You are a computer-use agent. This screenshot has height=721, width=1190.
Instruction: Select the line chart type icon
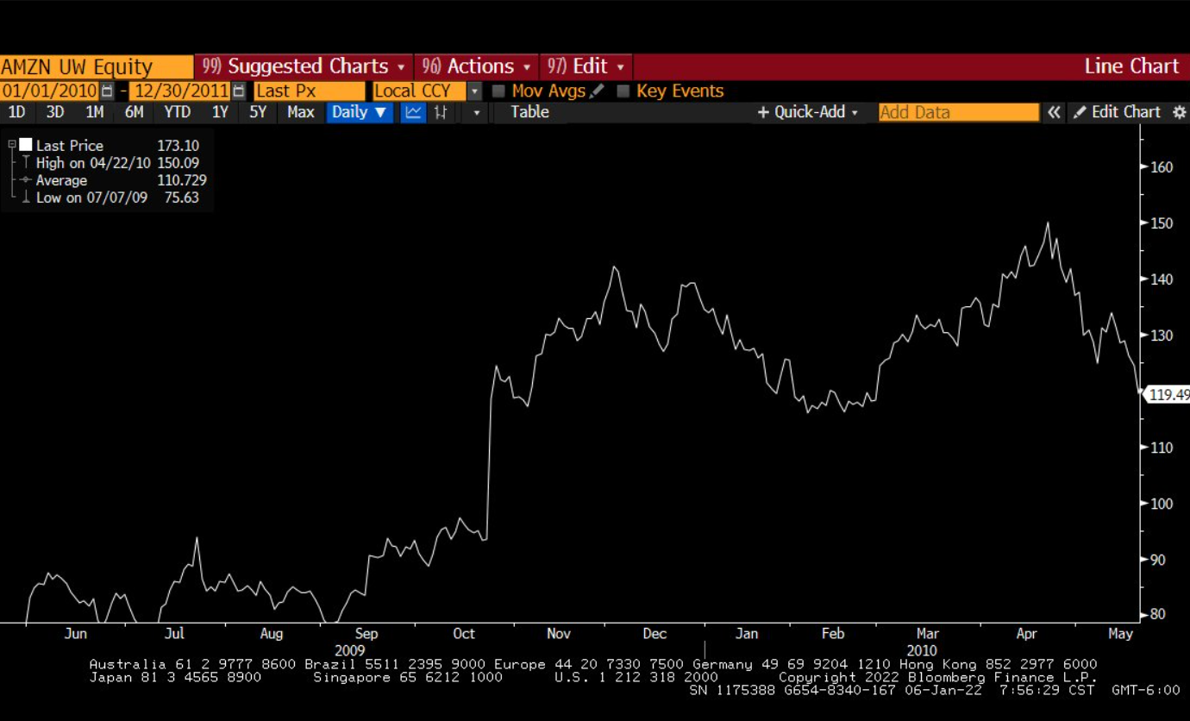coord(414,112)
